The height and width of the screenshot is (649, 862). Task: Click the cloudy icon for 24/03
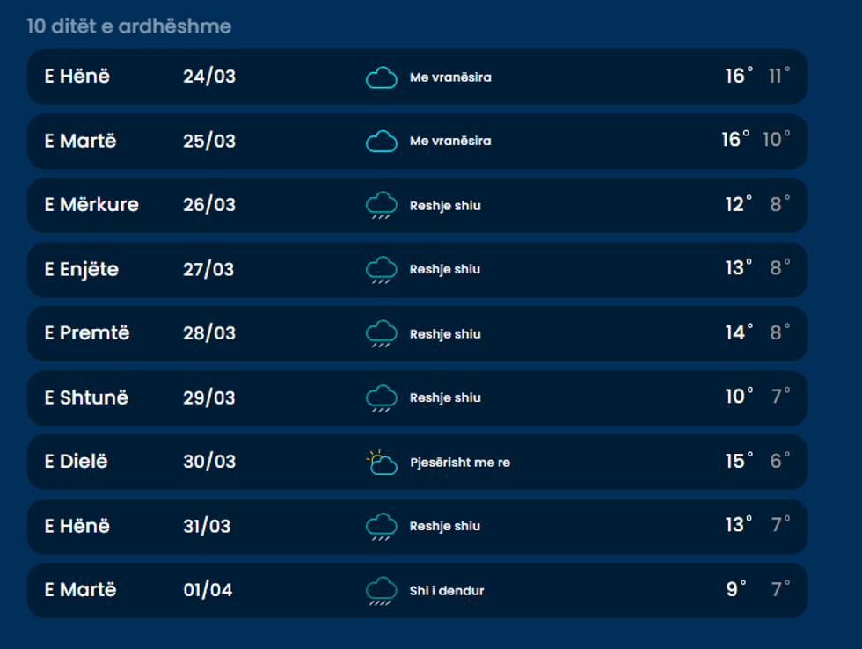click(381, 77)
